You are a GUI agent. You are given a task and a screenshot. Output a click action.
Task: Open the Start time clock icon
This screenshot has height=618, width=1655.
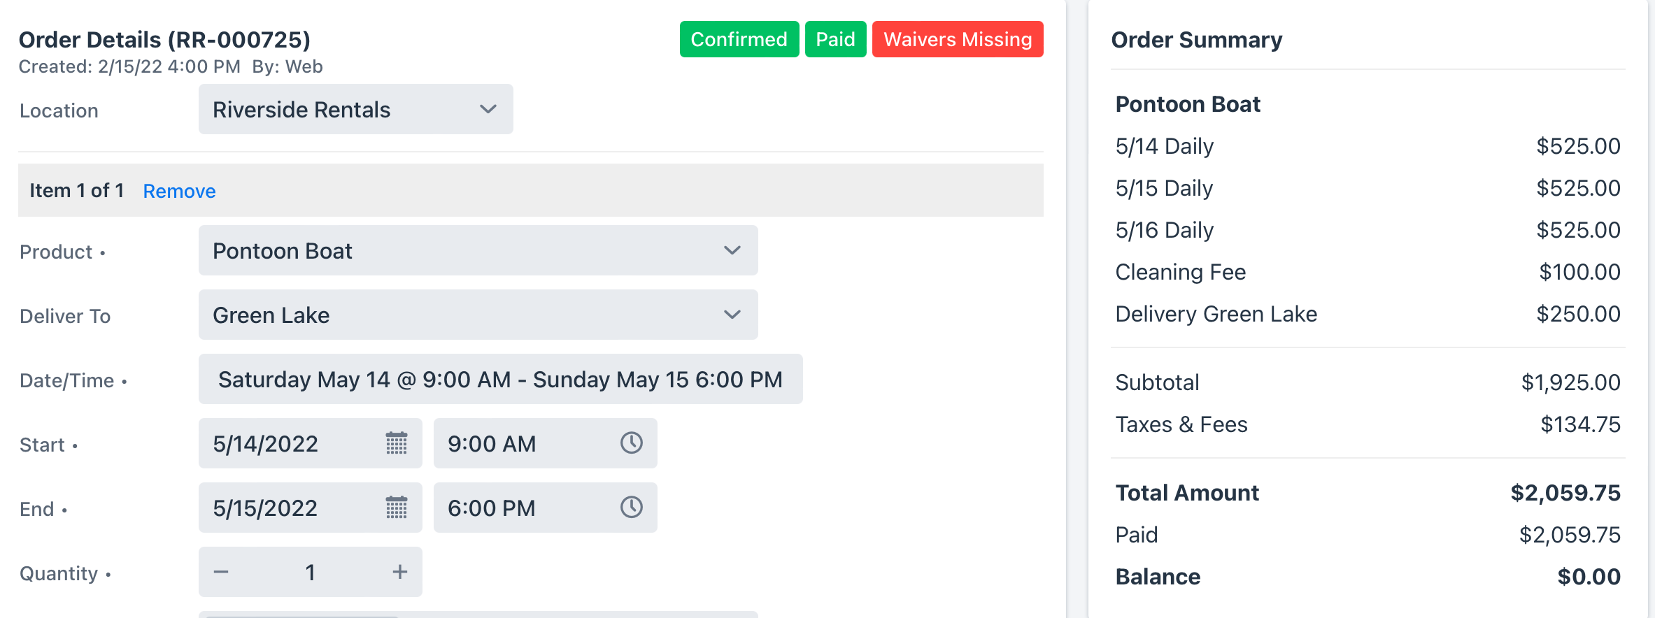(x=632, y=443)
